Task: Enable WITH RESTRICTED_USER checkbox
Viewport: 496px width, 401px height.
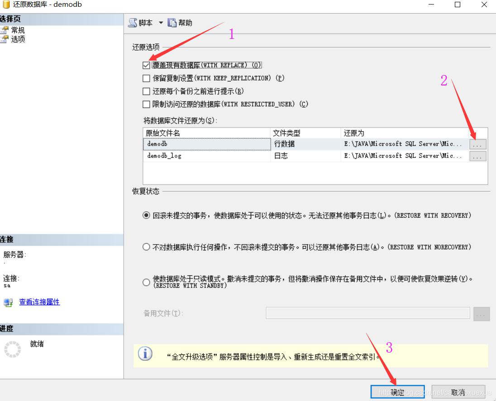Action: pos(146,104)
